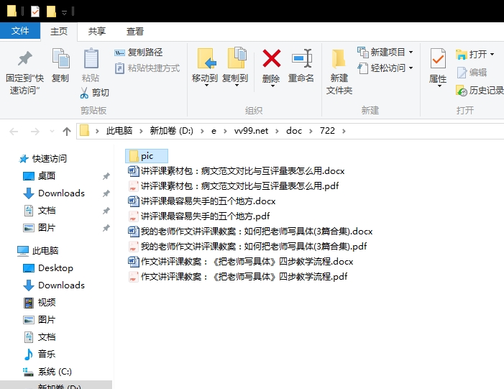Image resolution: width=504 pixels, height=389 pixels.
Task: Create a New Folder (新建文件夹)
Action: pyautogui.click(x=339, y=73)
